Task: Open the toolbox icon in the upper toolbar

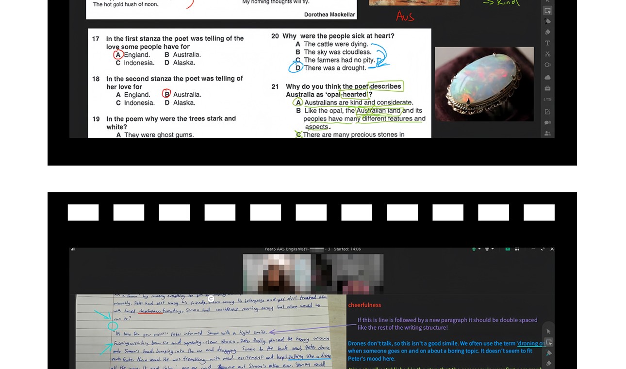Action: click(547, 88)
